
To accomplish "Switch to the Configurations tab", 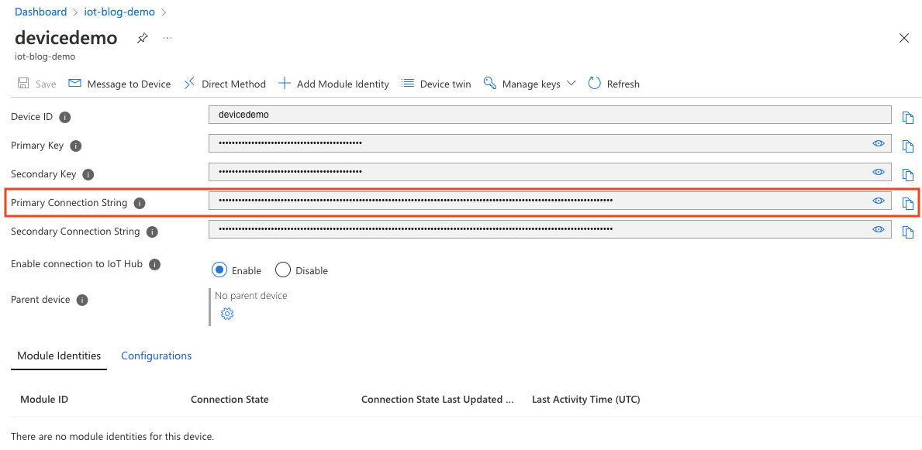I will click(156, 356).
